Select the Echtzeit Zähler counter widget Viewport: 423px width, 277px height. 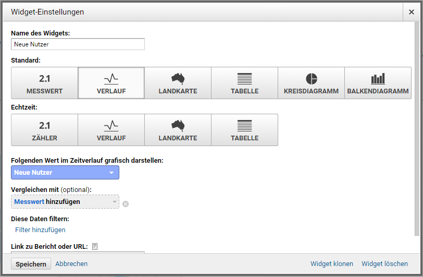tap(44, 130)
